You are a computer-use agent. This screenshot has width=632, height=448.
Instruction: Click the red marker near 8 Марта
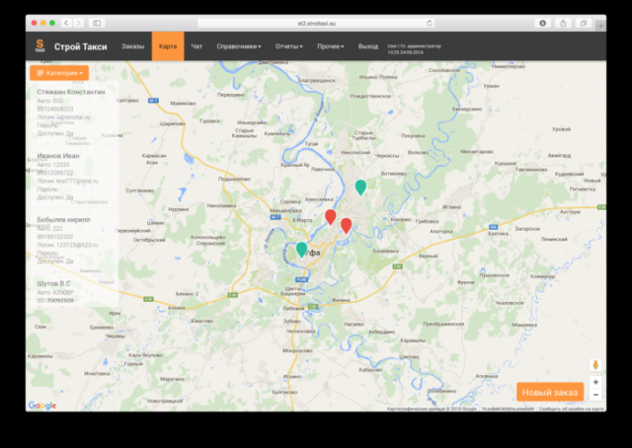coord(331,217)
